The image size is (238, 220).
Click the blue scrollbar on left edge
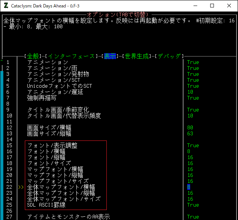[2, 141]
